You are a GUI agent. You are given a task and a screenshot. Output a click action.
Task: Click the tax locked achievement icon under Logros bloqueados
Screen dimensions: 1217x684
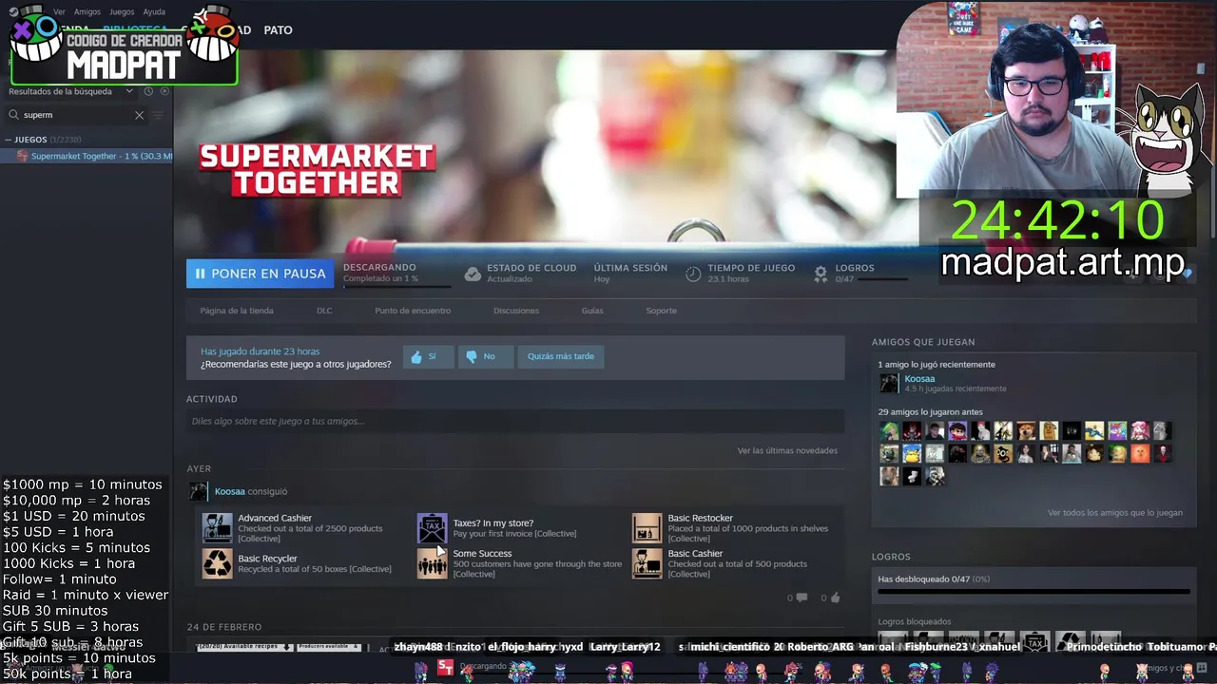click(x=1034, y=642)
